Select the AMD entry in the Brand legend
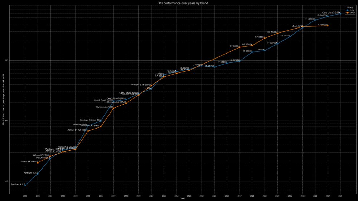 (x=350, y=13)
